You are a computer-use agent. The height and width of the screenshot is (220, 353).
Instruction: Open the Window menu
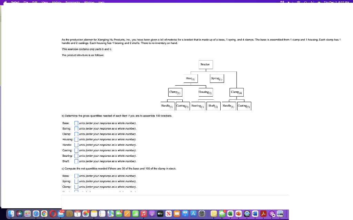click(x=89, y=2)
